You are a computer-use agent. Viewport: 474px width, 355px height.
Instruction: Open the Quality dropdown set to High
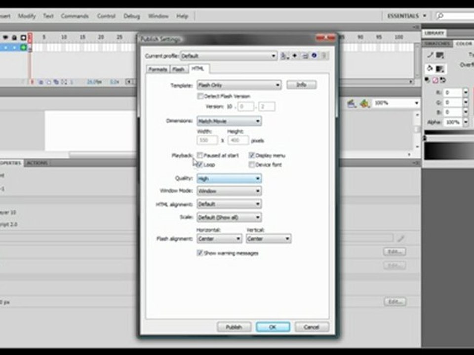click(229, 178)
